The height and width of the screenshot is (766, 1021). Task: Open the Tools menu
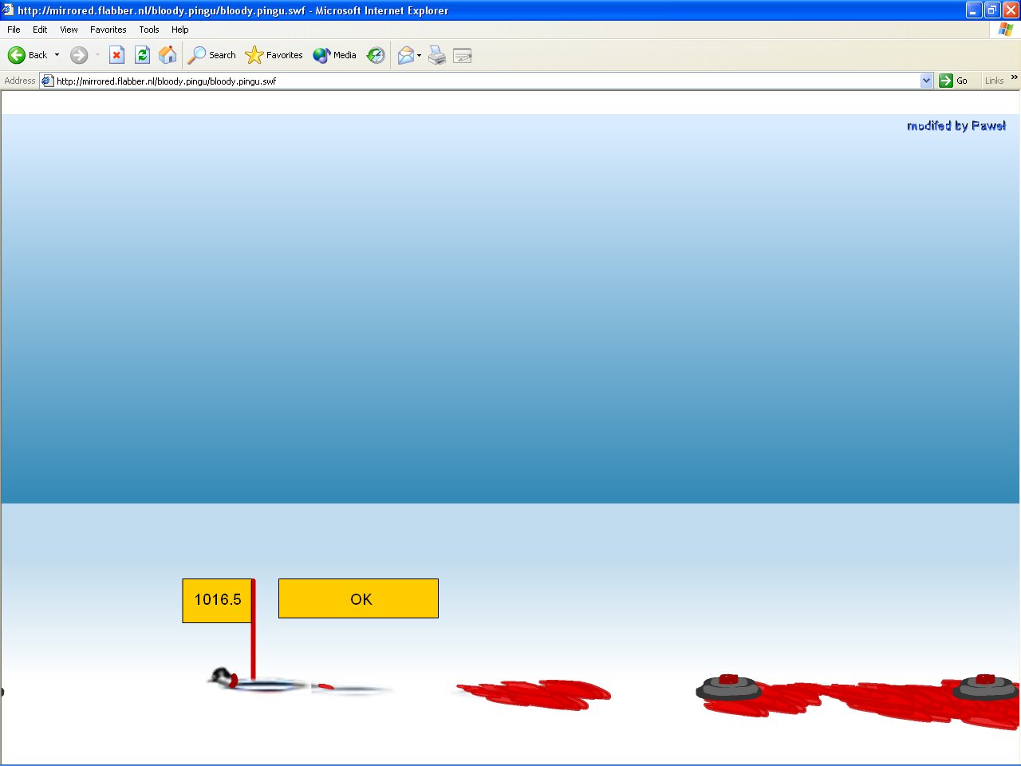pos(148,30)
